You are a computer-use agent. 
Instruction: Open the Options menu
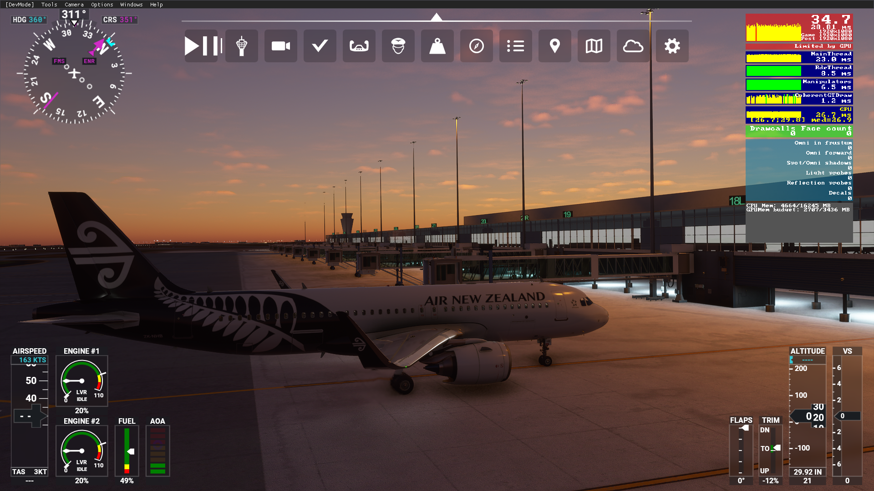tap(102, 5)
